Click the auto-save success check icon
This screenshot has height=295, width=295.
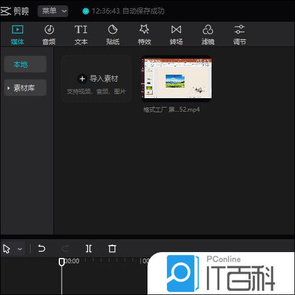[86, 11]
